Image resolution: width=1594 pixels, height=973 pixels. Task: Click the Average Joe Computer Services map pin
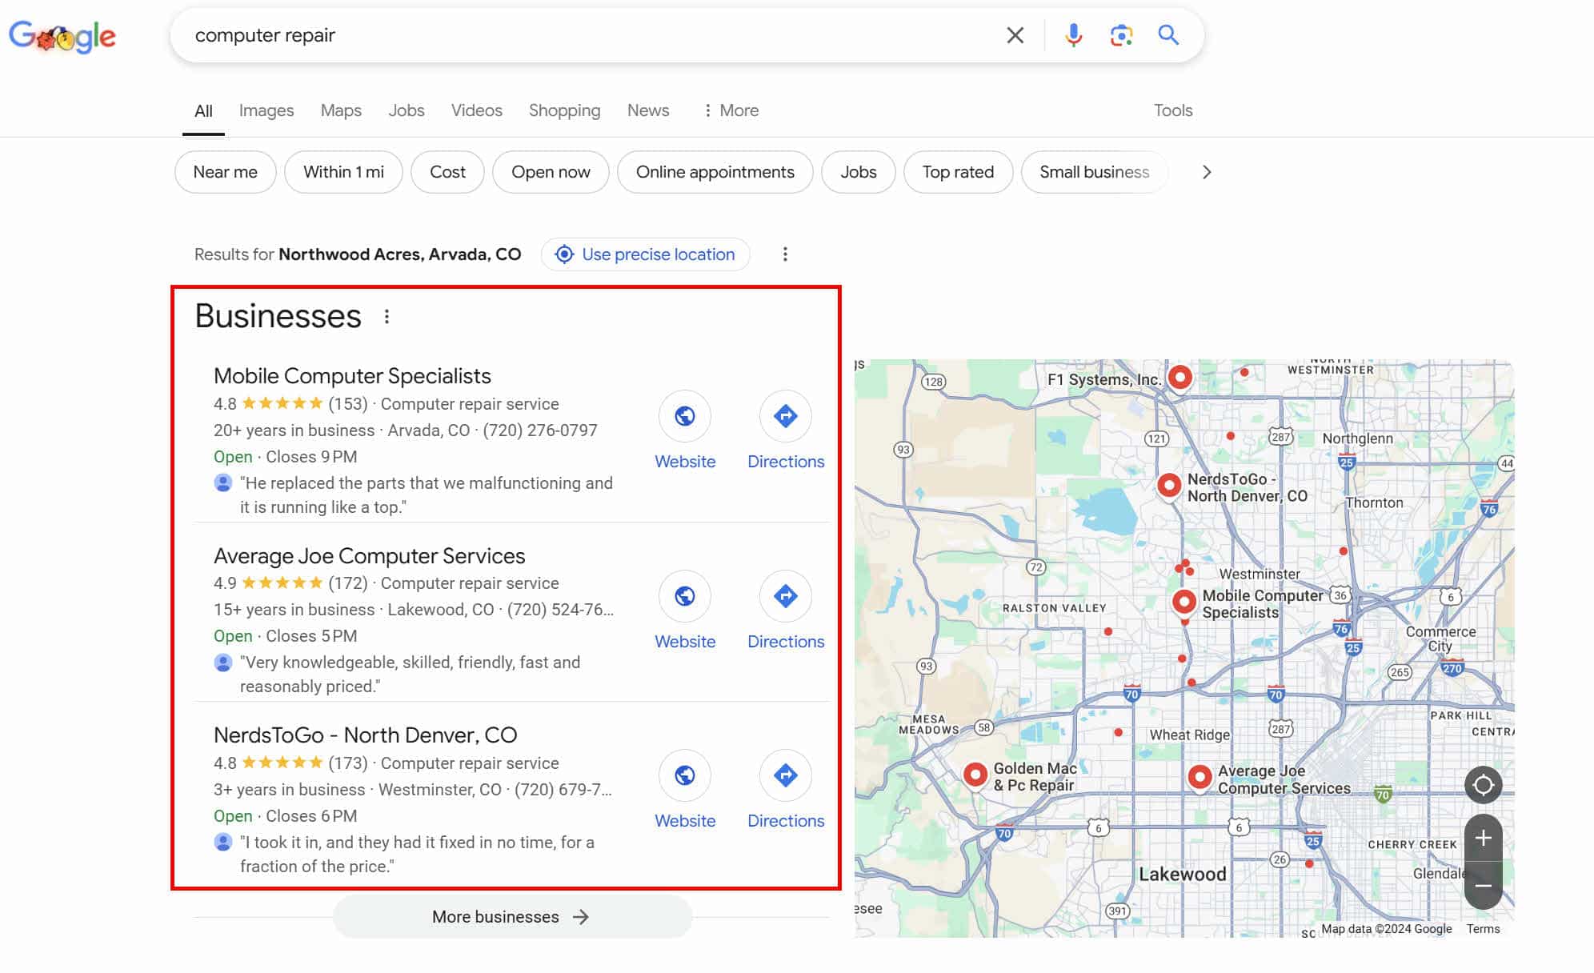click(x=1200, y=777)
